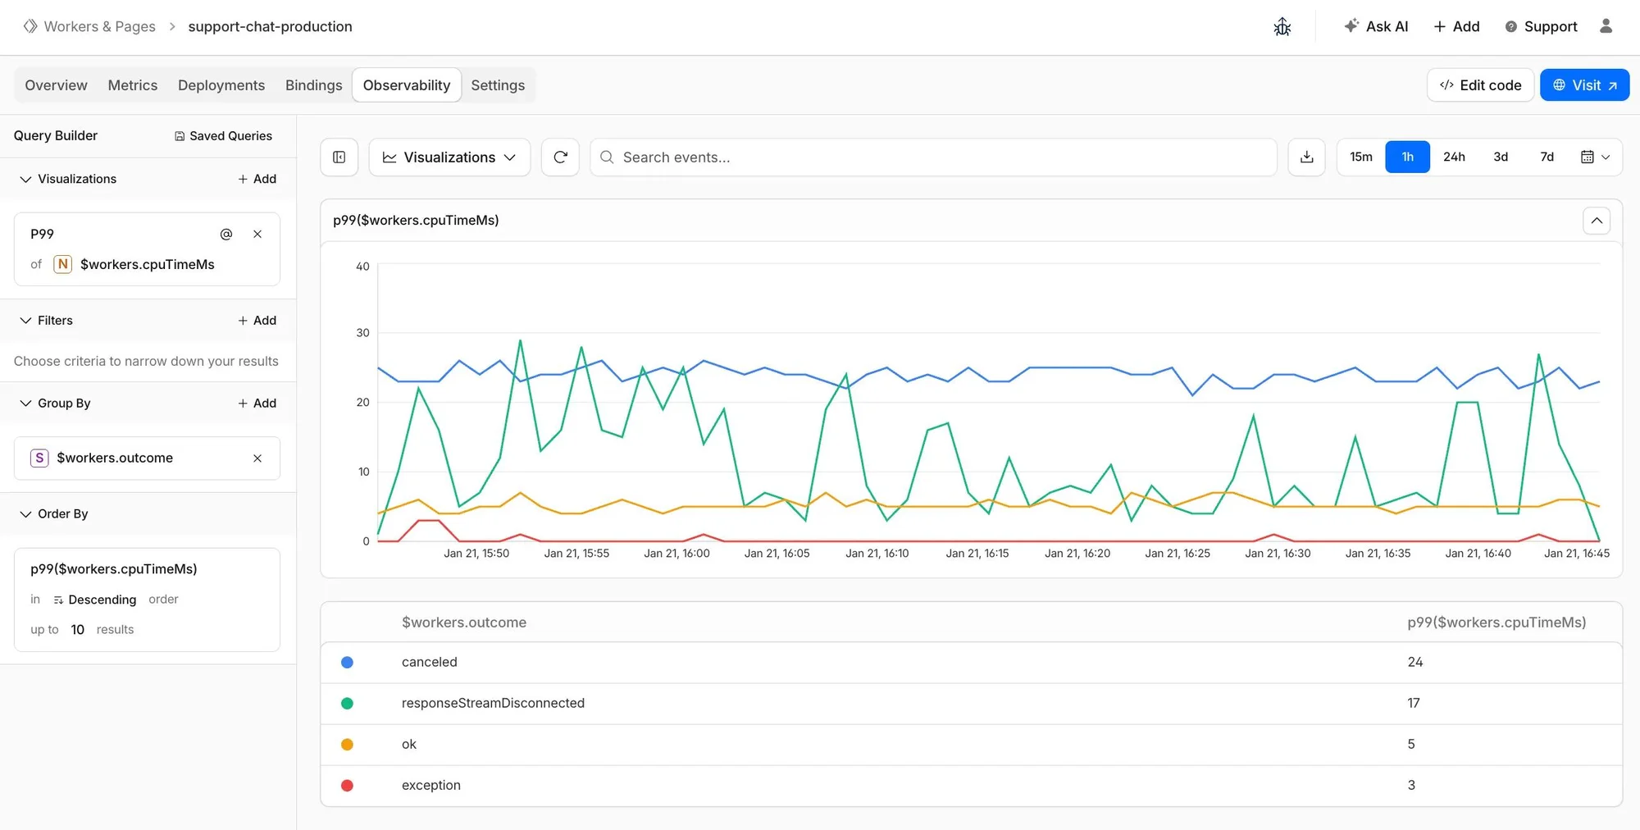Select the 1h time range
The width and height of the screenshot is (1640, 830).
point(1407,157)
